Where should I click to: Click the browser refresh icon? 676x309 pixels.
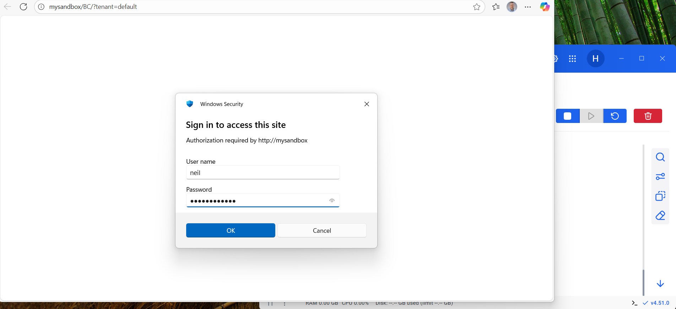point(23,7)
